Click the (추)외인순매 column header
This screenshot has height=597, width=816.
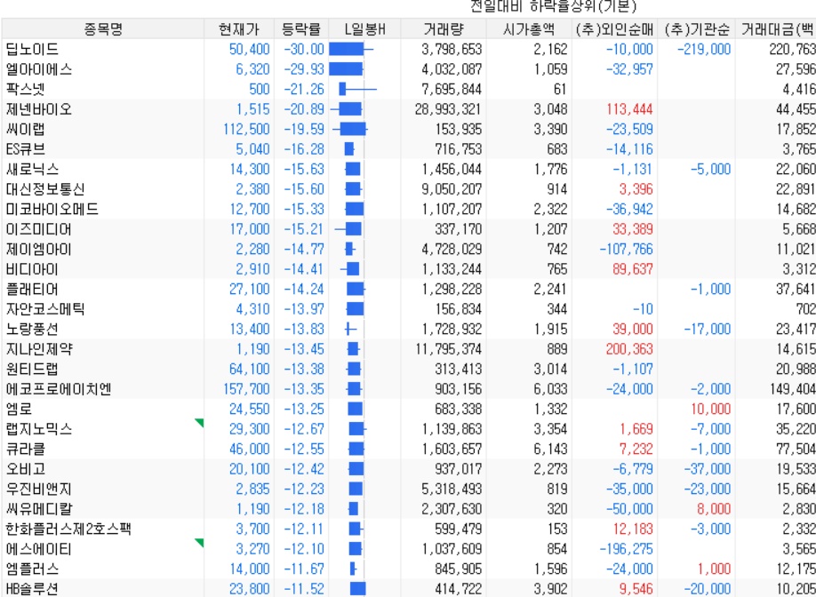(614, 29)
